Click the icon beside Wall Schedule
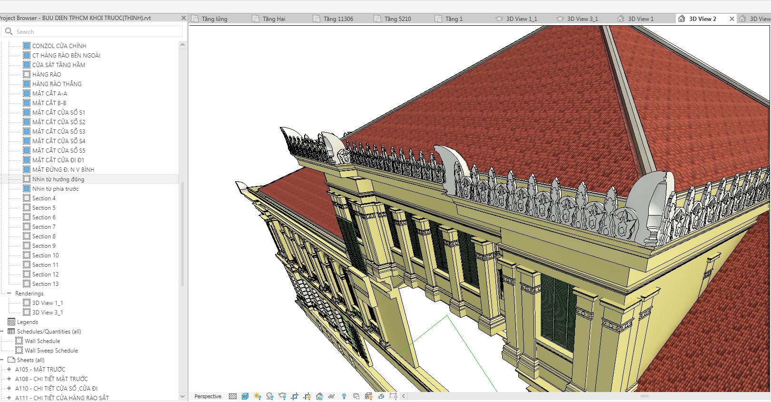Viewport: 771px width, 402px height. tap(19, 341)
